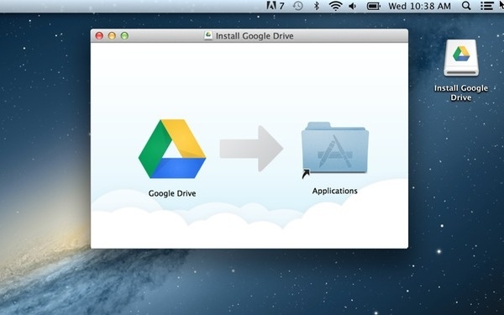This screenshot has width=504, height=315.
Task: Open the Wi-Fi status menu
Action: click(x=335, y=6)
